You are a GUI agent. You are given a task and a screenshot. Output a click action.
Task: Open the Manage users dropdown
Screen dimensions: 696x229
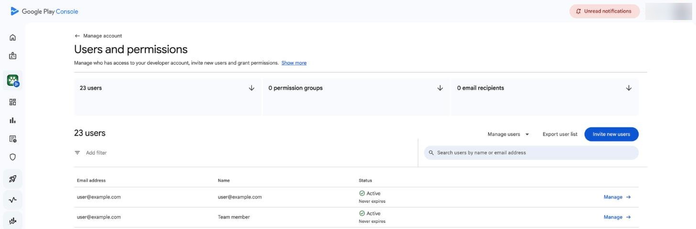point(508,134)
